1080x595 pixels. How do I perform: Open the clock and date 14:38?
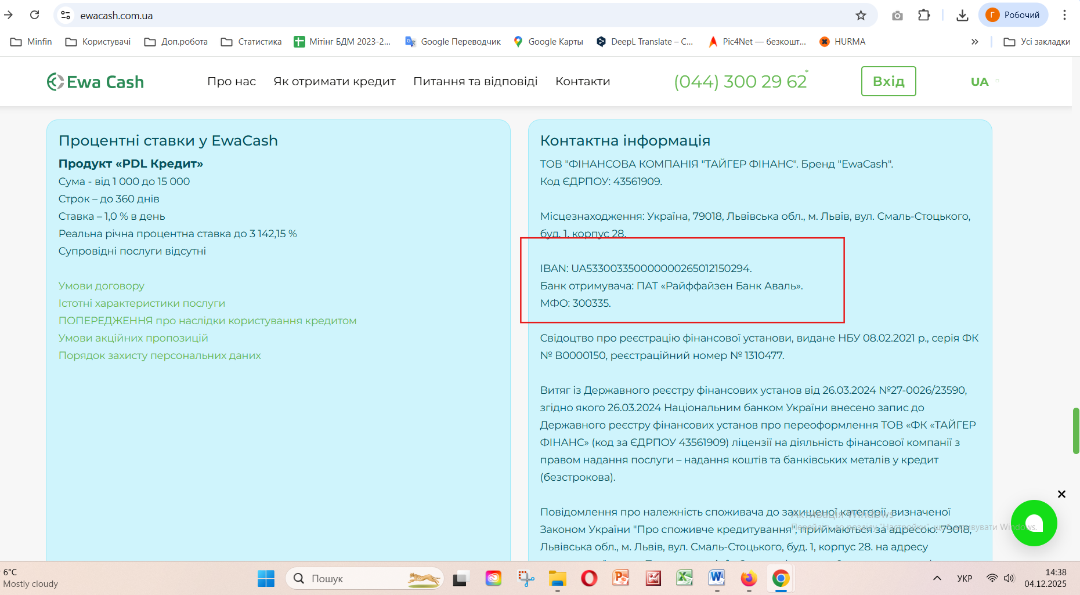tap(1046, 578)
